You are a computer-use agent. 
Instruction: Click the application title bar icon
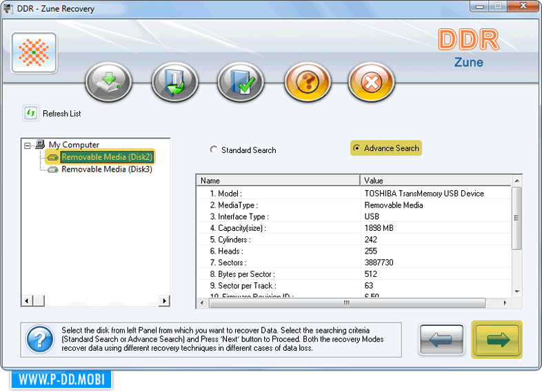(x=8, y=8)
